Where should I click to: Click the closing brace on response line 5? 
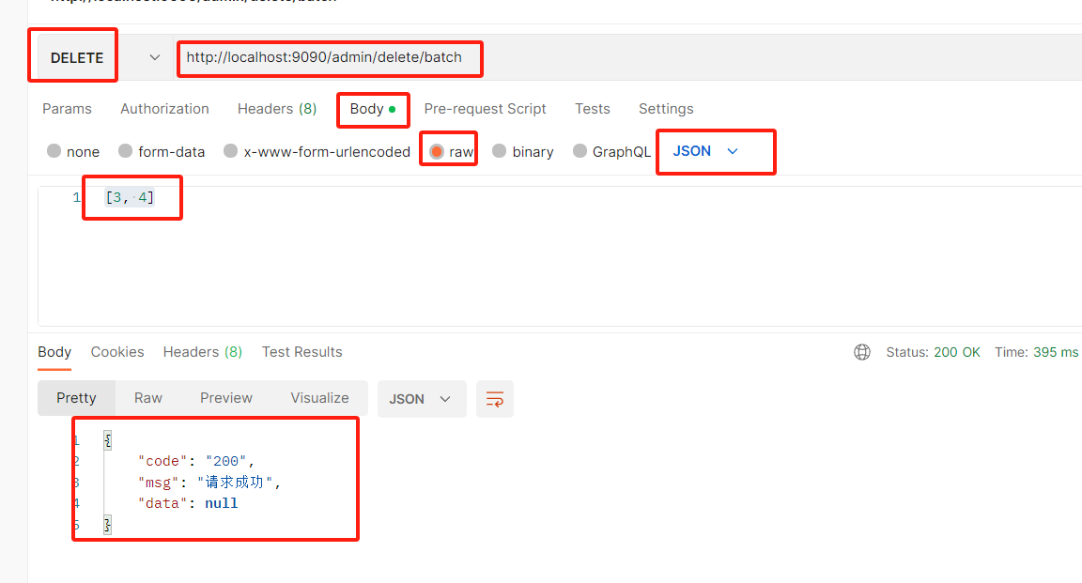pos(108,525)
